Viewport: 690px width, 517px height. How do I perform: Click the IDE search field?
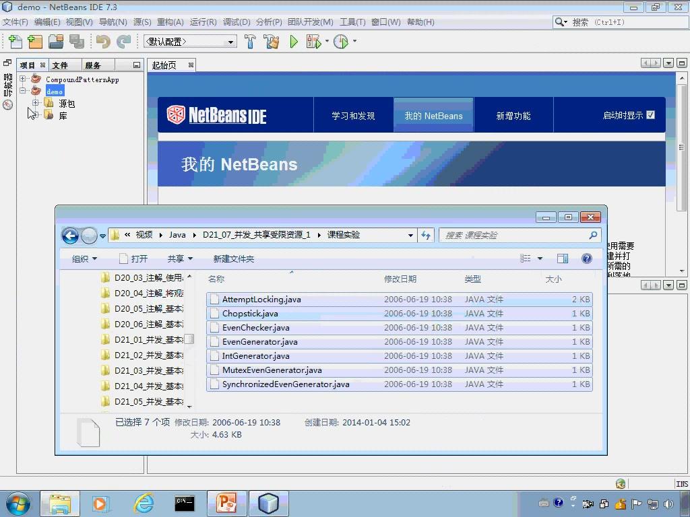pyautogui.click(x=621, y=22)
